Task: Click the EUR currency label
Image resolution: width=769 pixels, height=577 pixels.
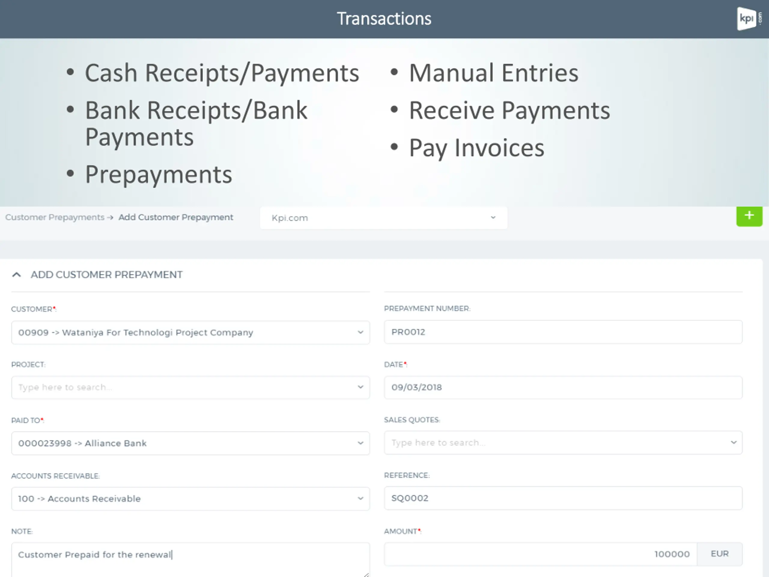Action: click(x=720, y=554)
